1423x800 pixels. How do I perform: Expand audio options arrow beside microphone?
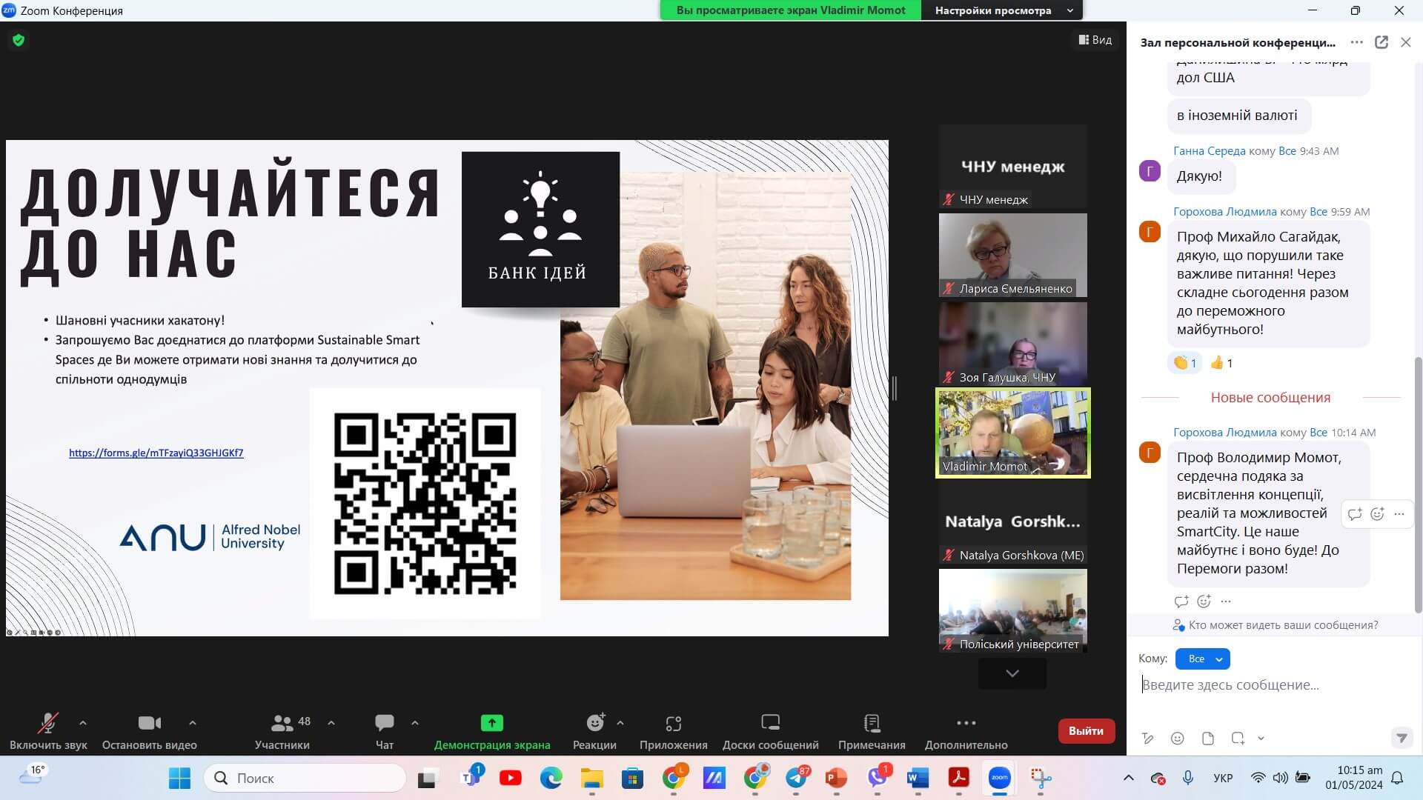tap(83, 722)
